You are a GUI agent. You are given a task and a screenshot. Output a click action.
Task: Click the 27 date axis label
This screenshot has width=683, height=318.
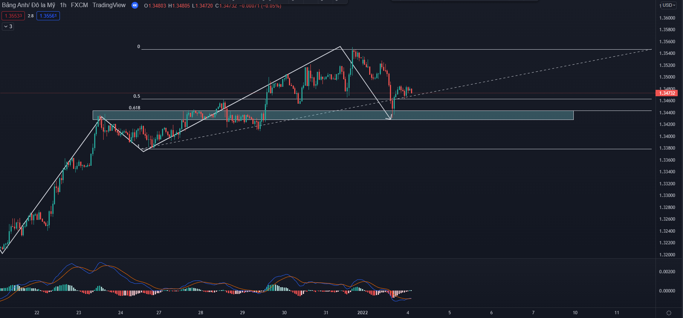tap(159, 313)
